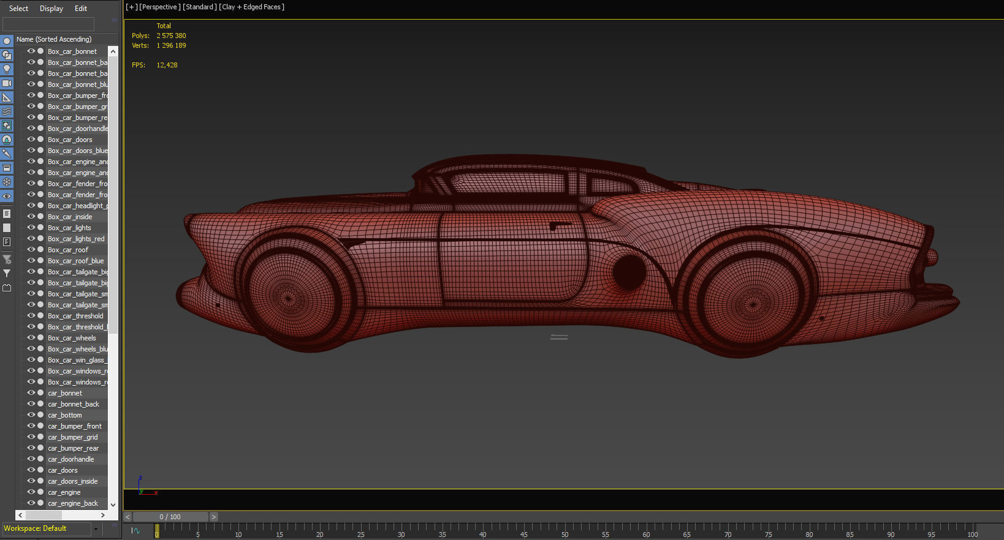
Task: Click the horizontal scrollbar thumb under list
Action: click(44, 516)
